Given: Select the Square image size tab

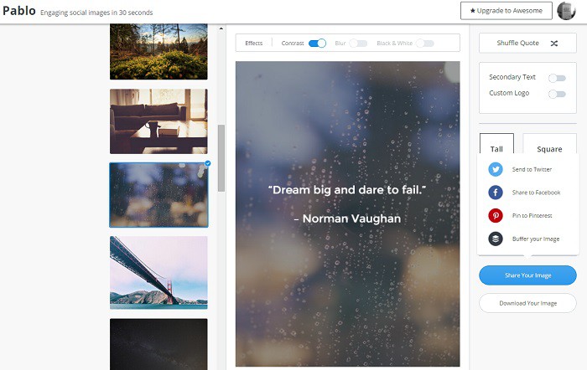Looking at the screenshot, I should pos(549,149).
